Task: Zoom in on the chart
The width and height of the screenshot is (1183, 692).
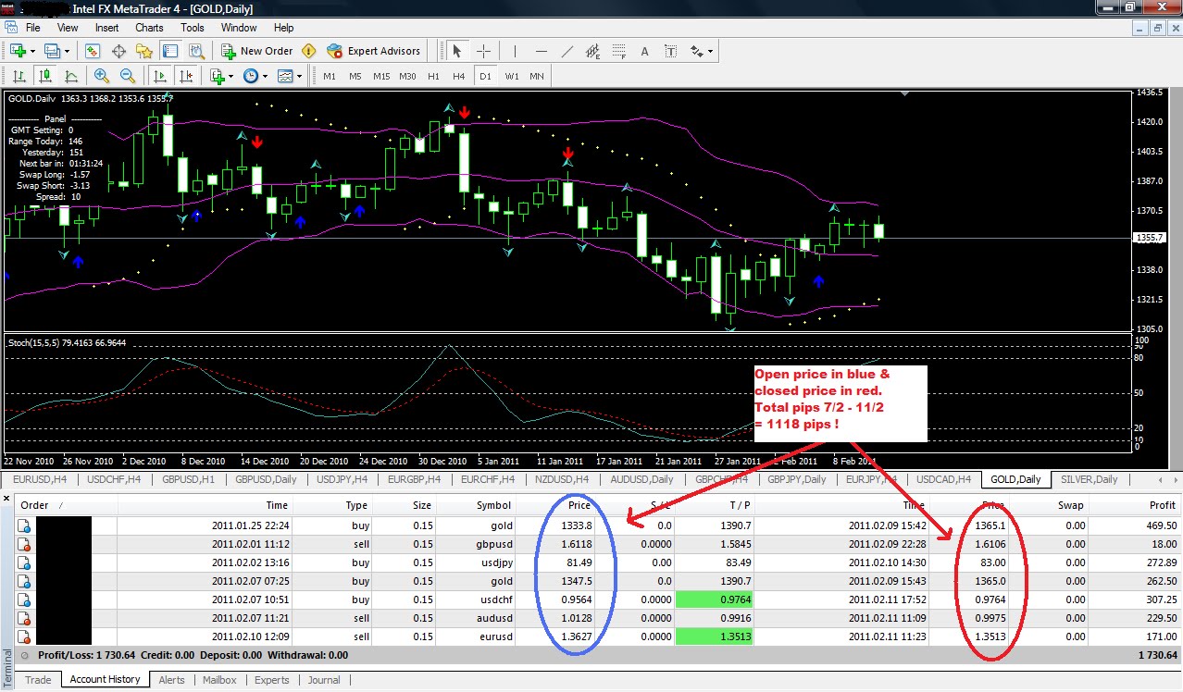Action: [x=101, y=76]
